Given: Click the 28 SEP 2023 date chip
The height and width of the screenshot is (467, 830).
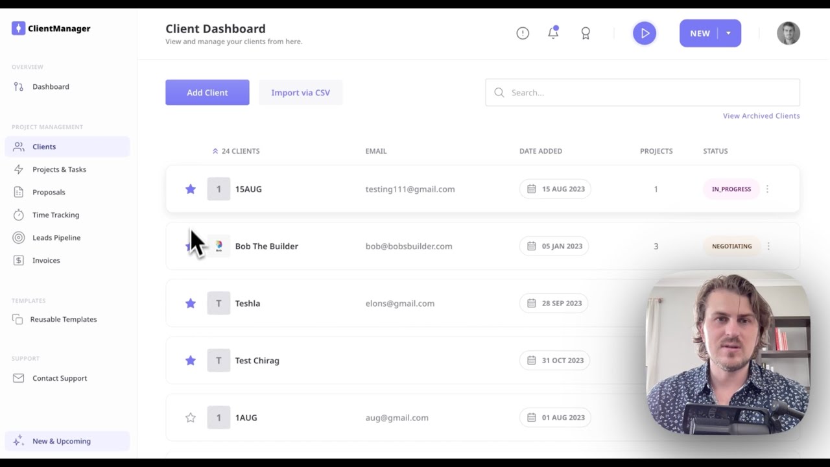Looking at the screenshot, I should (x=554, y=303).
